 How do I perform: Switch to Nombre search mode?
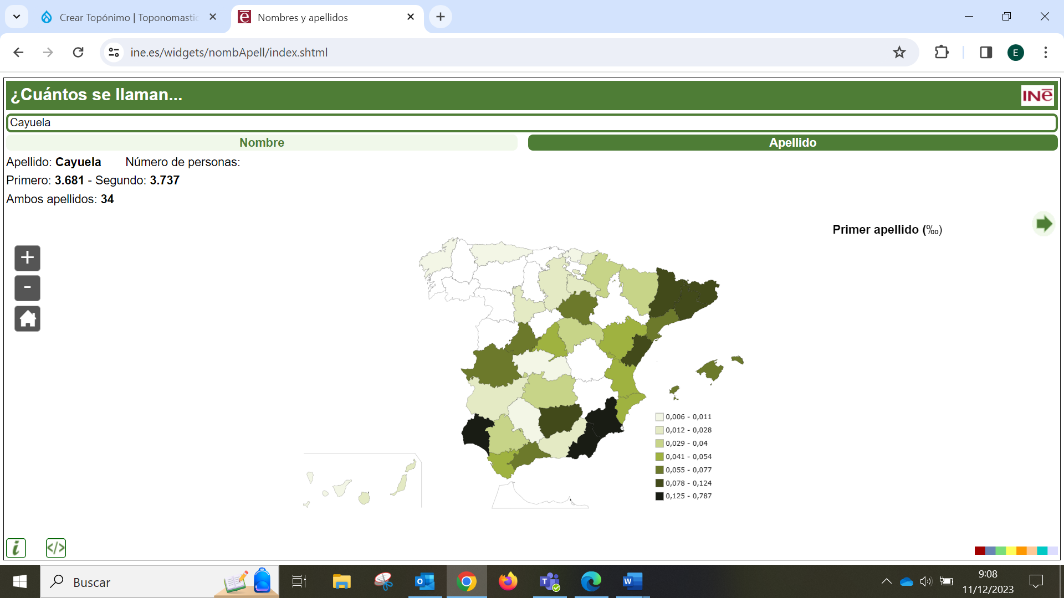[262, 143]
